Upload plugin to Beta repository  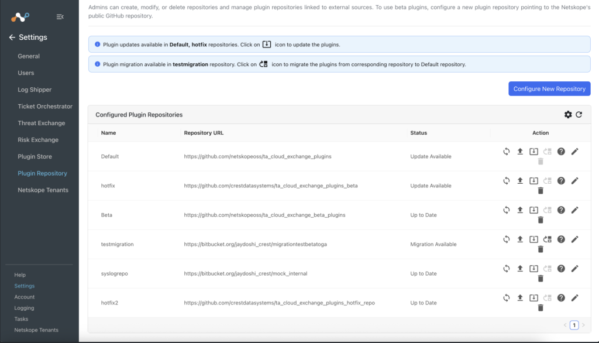(x=520, y=210)
